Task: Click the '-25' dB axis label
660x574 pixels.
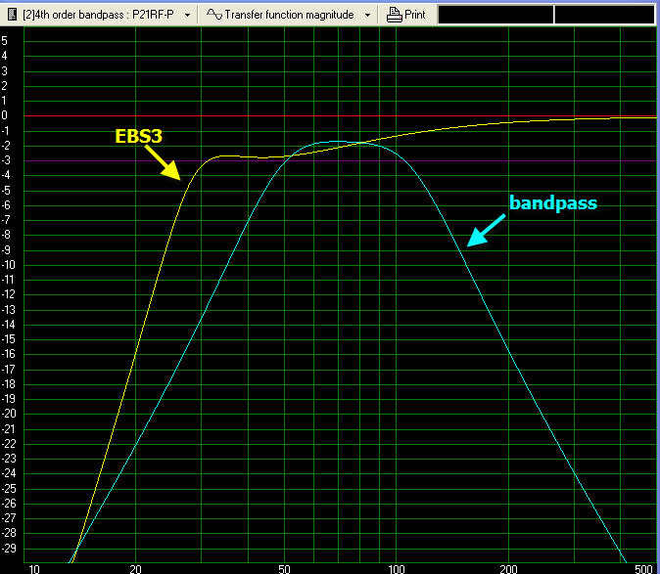Action: 9,488
